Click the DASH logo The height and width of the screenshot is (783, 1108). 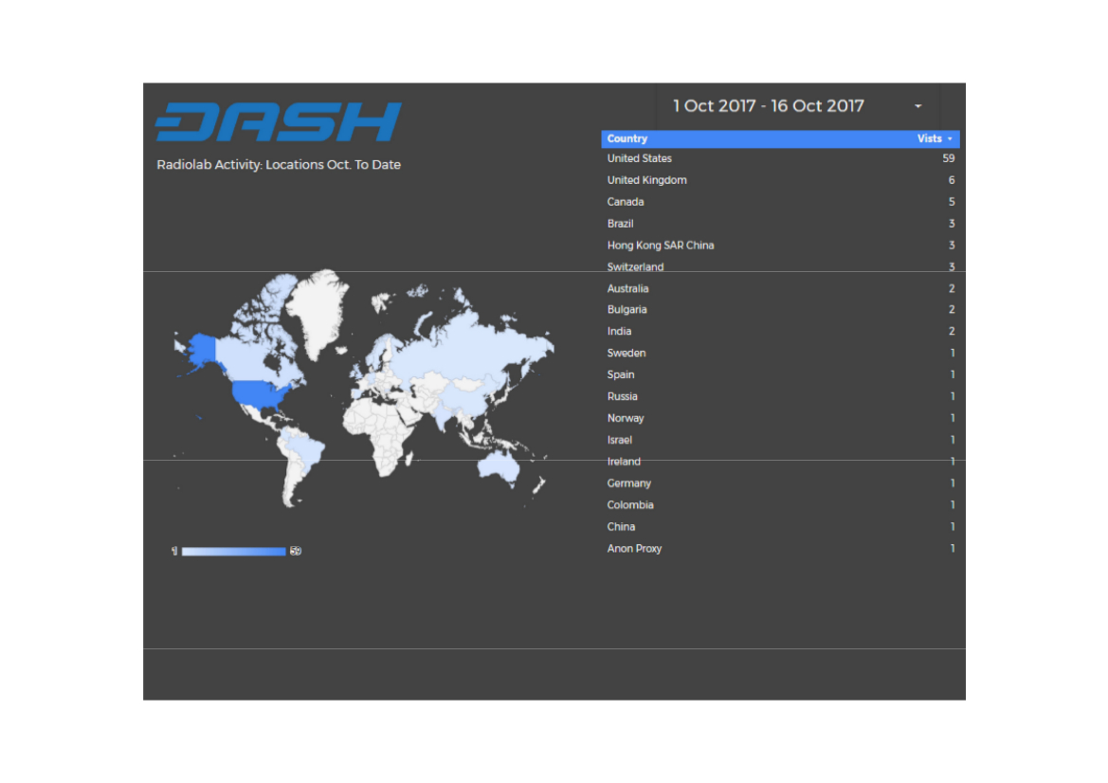tap(279, 121)
